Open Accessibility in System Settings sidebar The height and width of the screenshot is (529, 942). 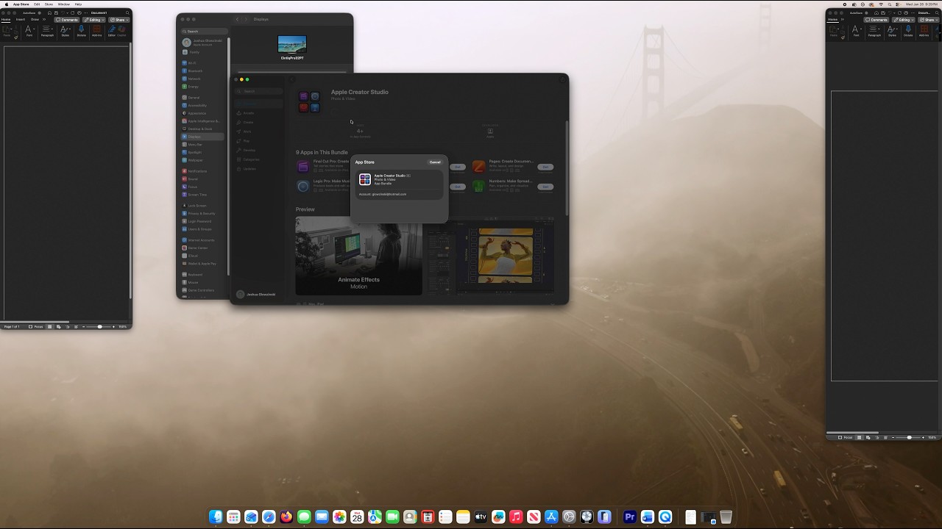[204, 106]
